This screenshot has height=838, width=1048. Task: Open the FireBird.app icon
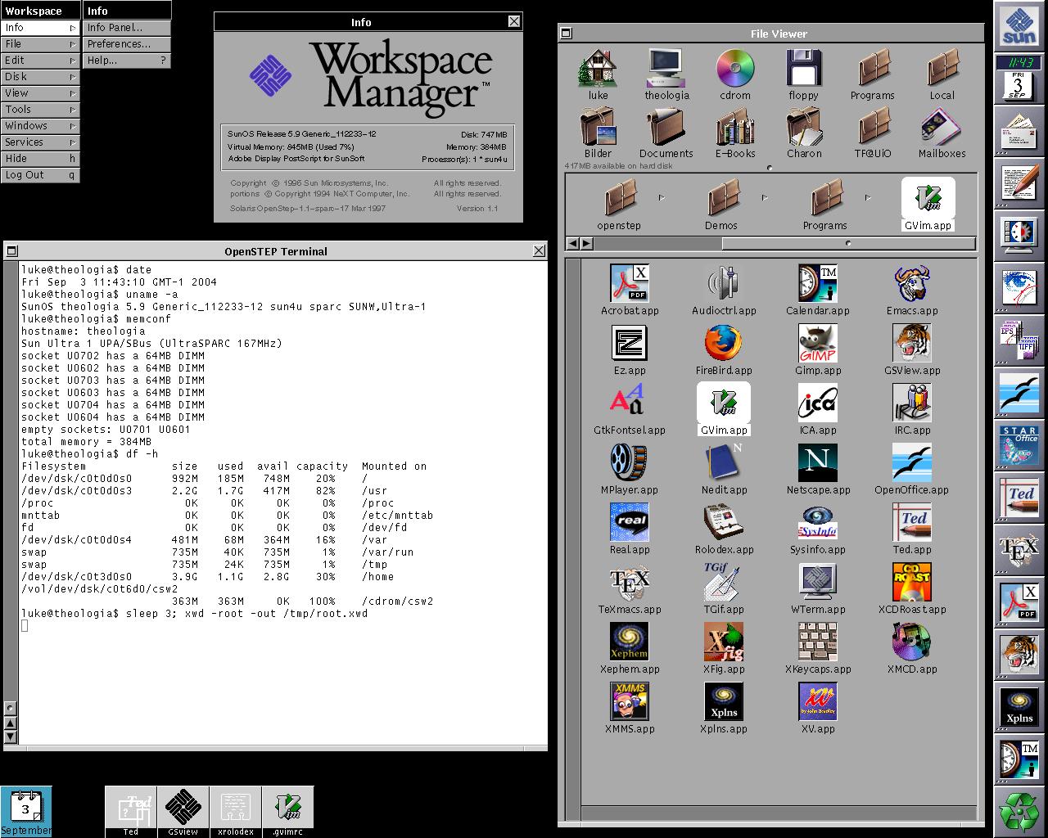click(723, 344)
